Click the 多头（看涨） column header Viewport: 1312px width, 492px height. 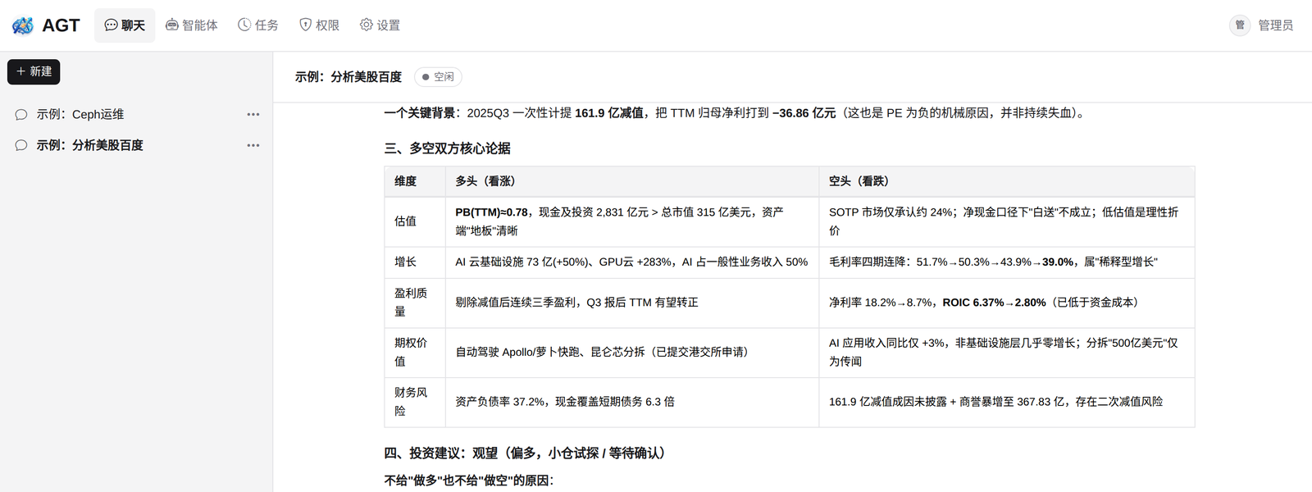[x=632, y=181]
